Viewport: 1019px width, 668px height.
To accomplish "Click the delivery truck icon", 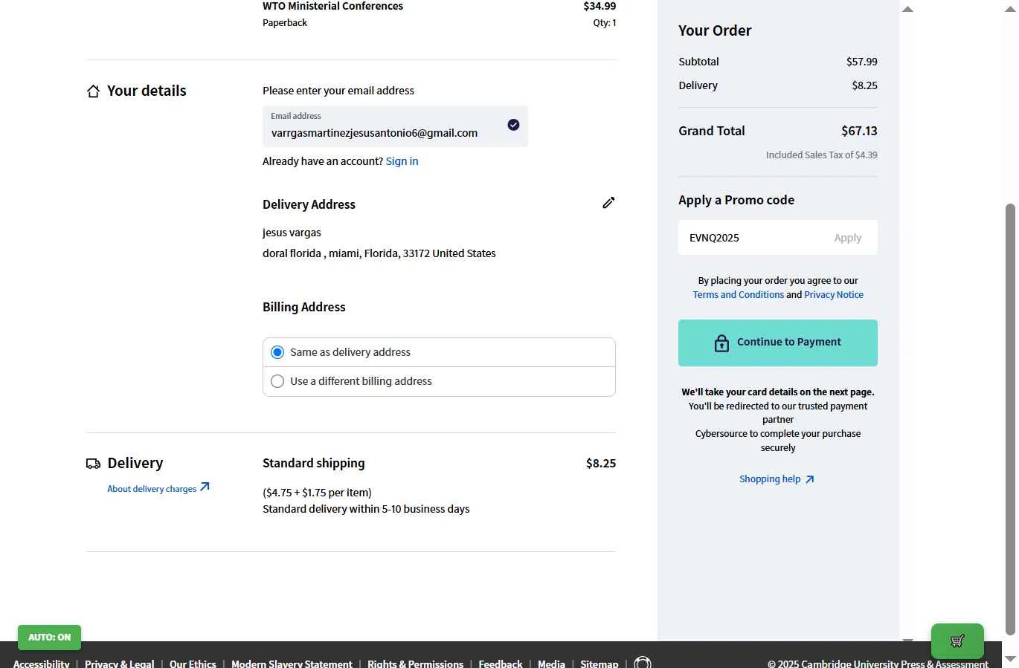I will coord(93,464).
